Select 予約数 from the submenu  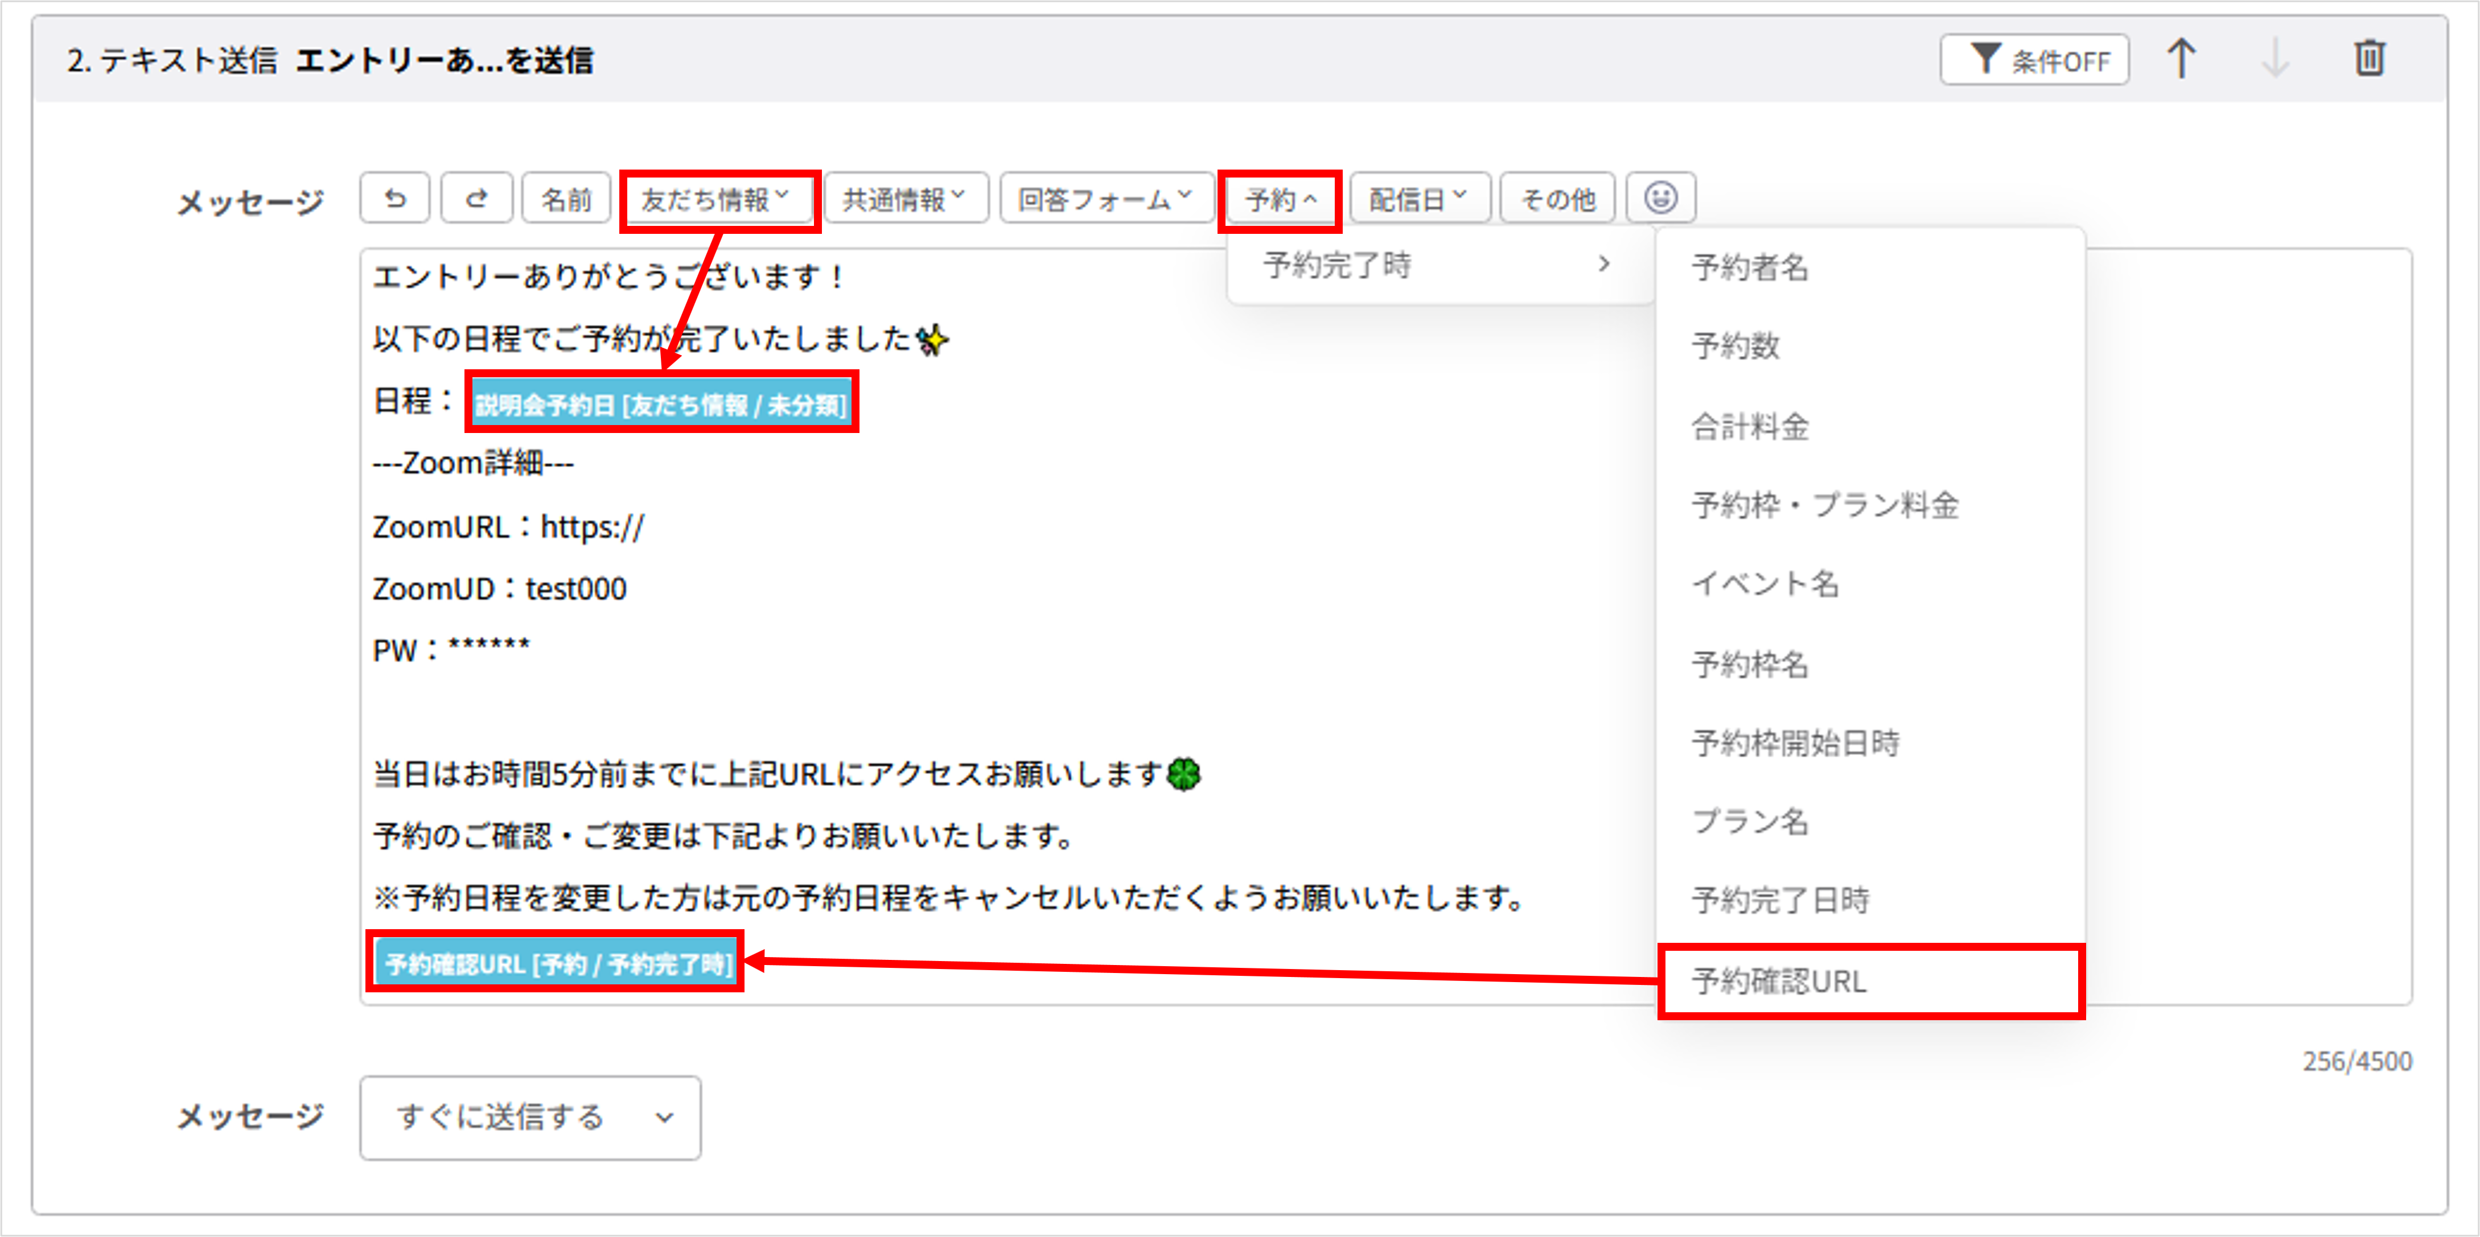point(1870,345)
